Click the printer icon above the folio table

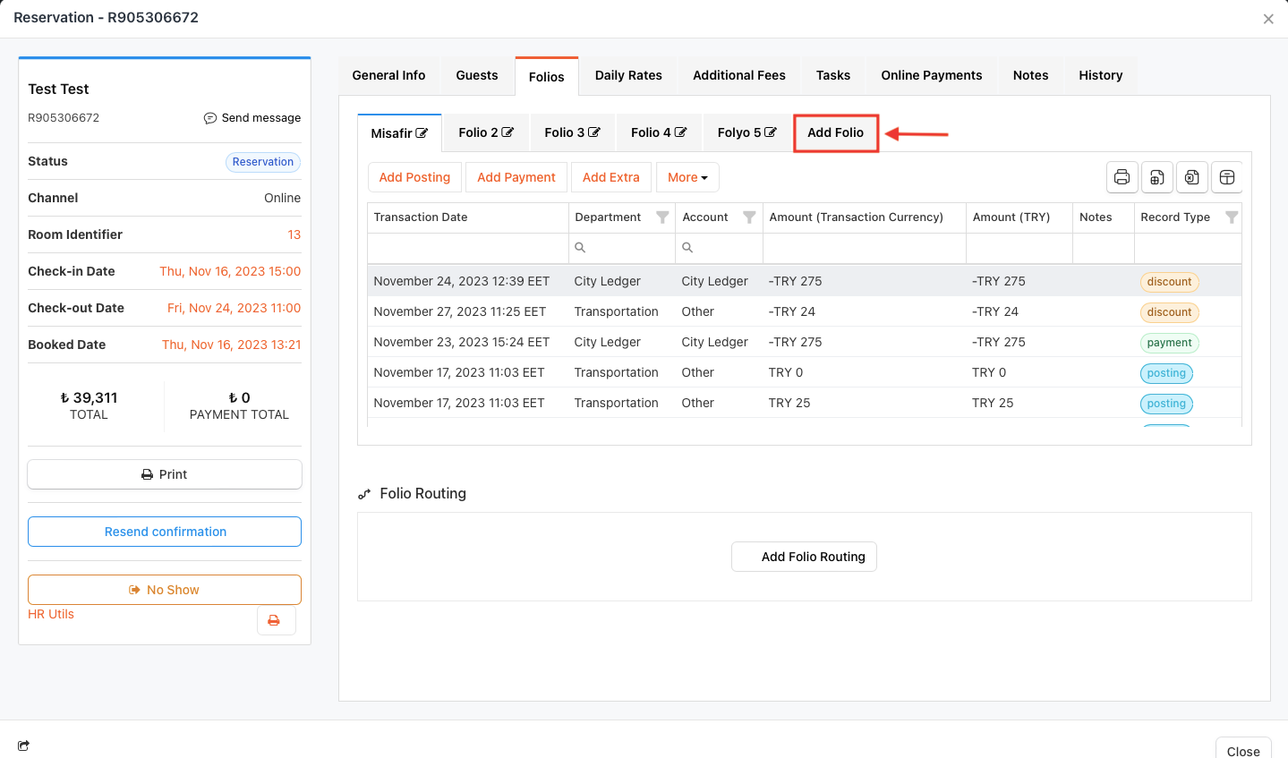click(x=1122, y=177)
